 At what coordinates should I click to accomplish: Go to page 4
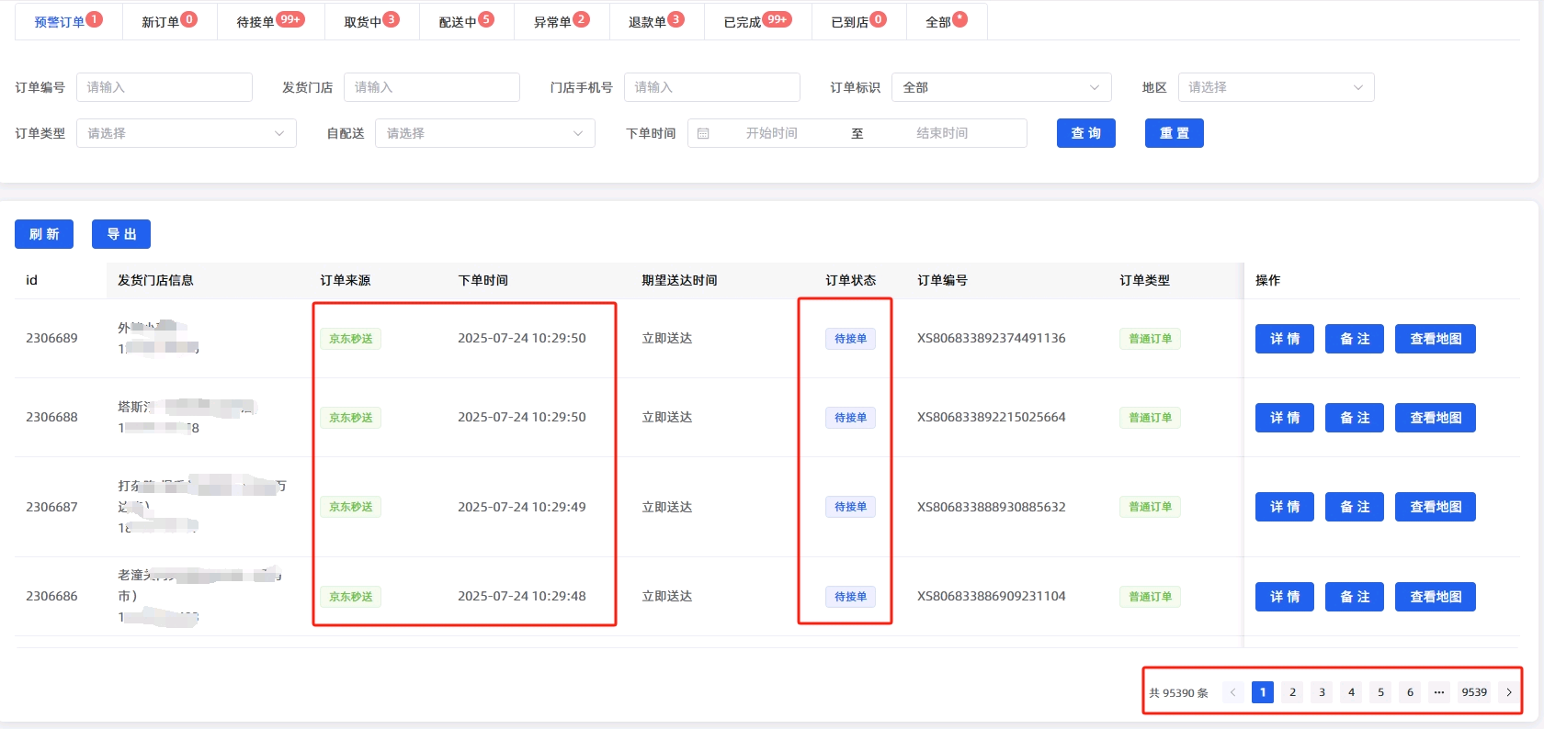[1351, 692]
